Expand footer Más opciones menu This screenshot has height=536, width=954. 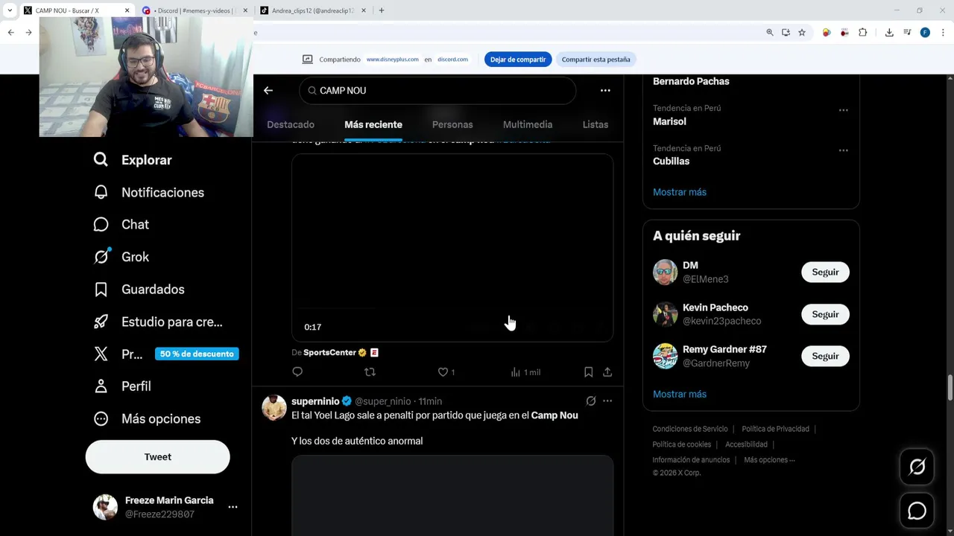[769, 460]
